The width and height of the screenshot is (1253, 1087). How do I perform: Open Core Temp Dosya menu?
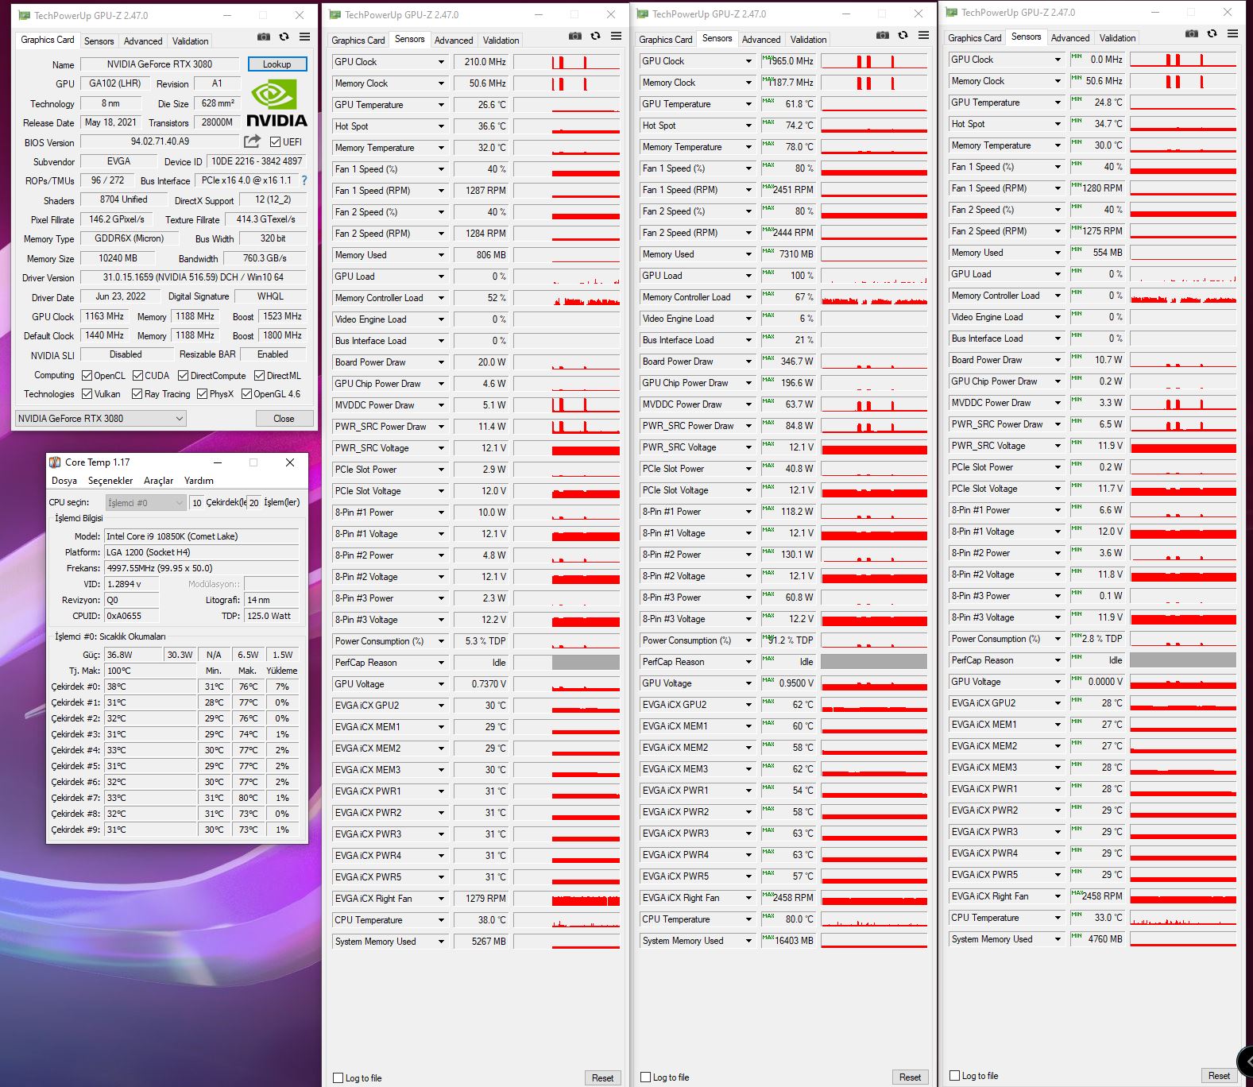point(64,482)
